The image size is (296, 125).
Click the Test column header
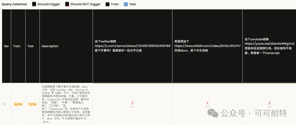(32, 46)
